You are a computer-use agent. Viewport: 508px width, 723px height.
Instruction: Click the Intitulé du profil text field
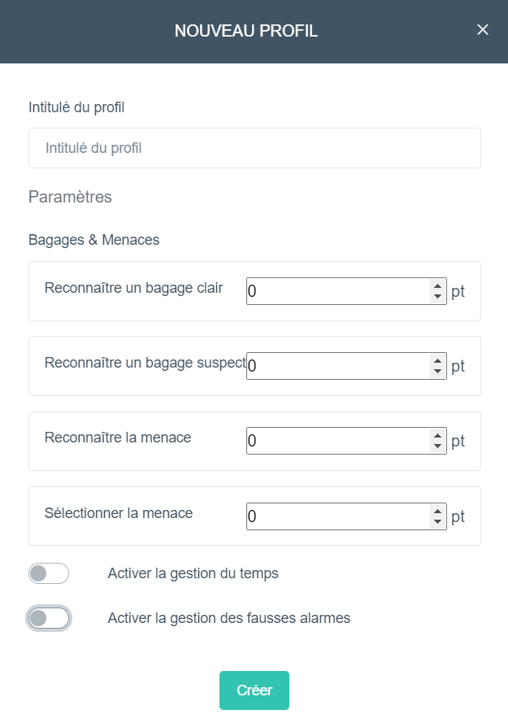coord(254,148)
